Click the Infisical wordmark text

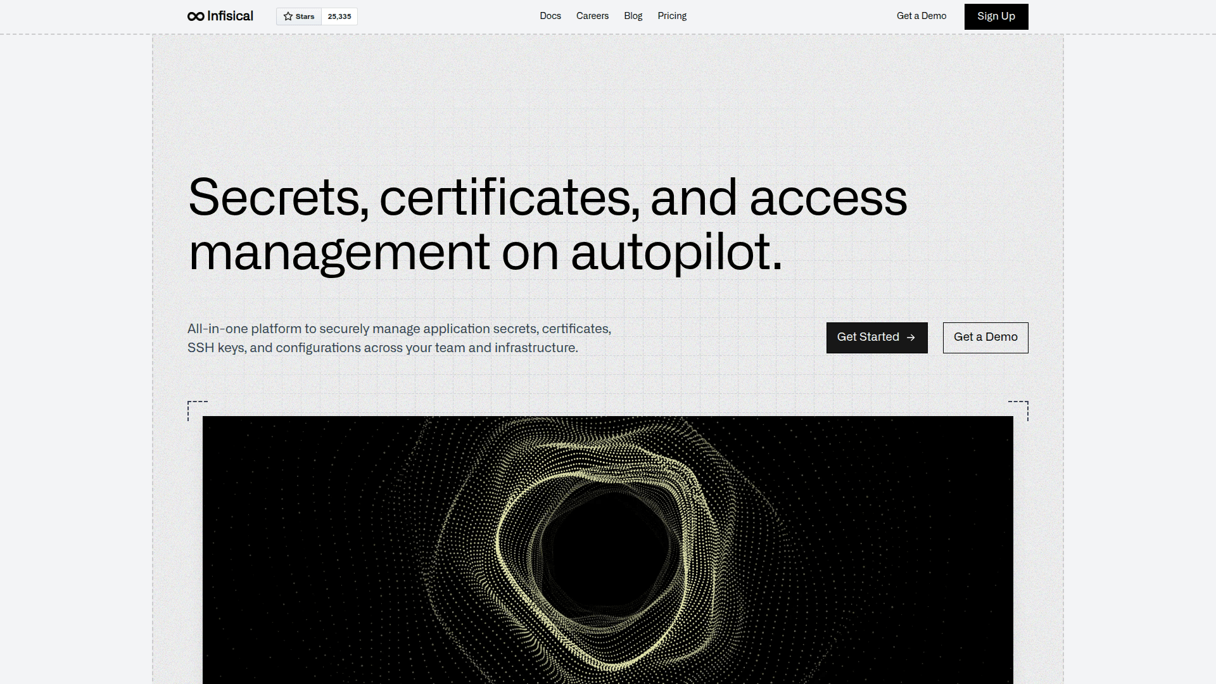pos(230,16)
